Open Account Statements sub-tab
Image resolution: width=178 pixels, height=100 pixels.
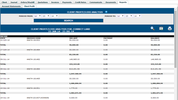[11, 6]
